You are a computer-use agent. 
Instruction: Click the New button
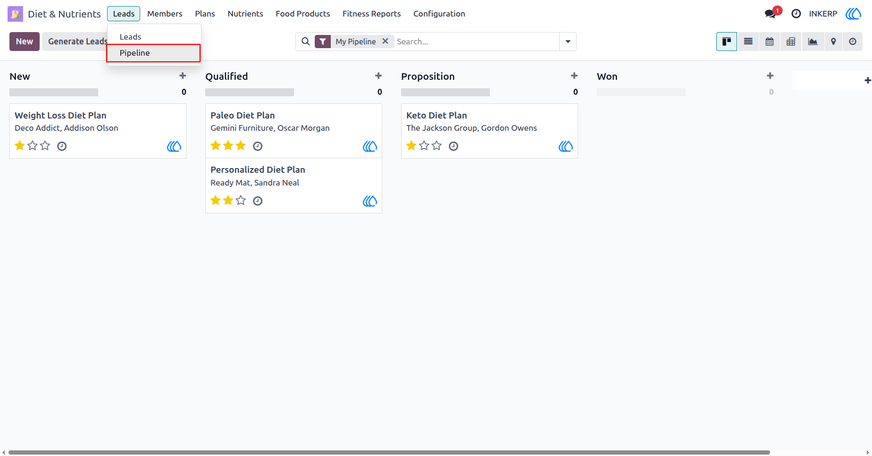25,42
